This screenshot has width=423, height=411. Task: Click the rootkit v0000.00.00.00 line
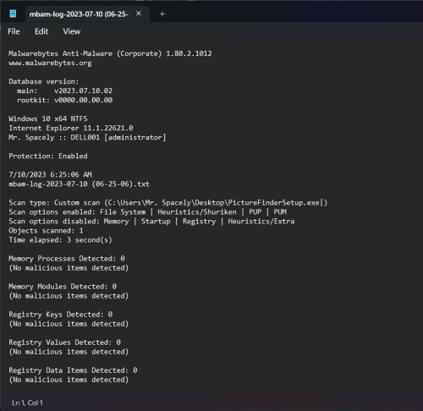pyautogui.click(x=64, y=100)
